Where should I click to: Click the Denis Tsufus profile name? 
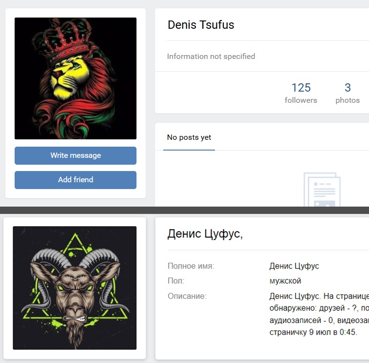click(x=201, y=25)
